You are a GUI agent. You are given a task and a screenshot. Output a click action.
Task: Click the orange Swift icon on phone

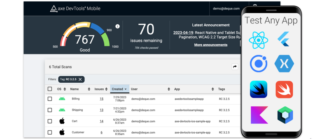tap(284, 89)
